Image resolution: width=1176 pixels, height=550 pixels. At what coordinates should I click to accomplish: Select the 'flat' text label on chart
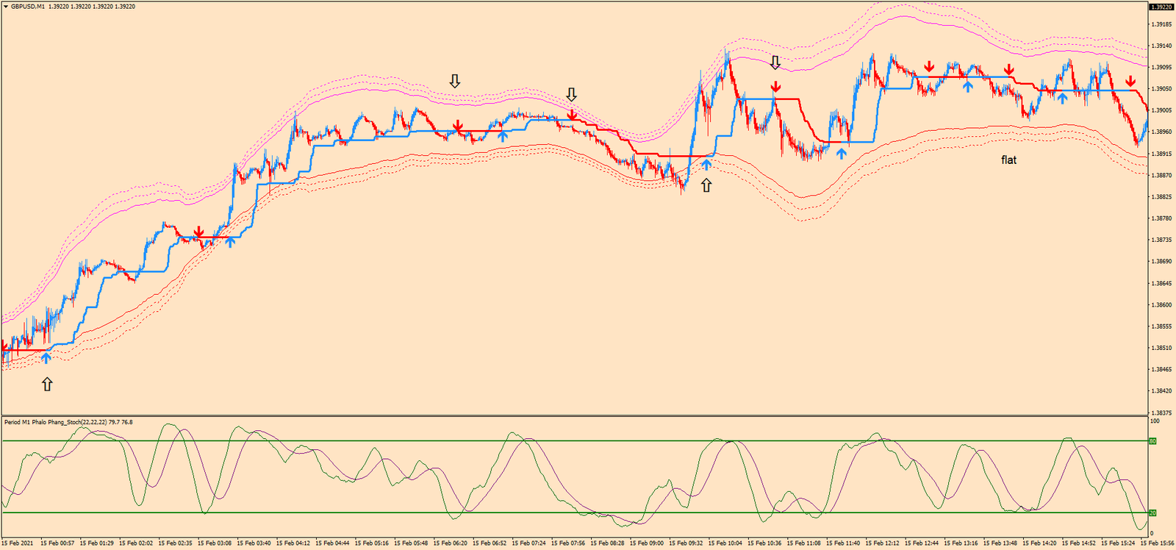point(1008,160)
